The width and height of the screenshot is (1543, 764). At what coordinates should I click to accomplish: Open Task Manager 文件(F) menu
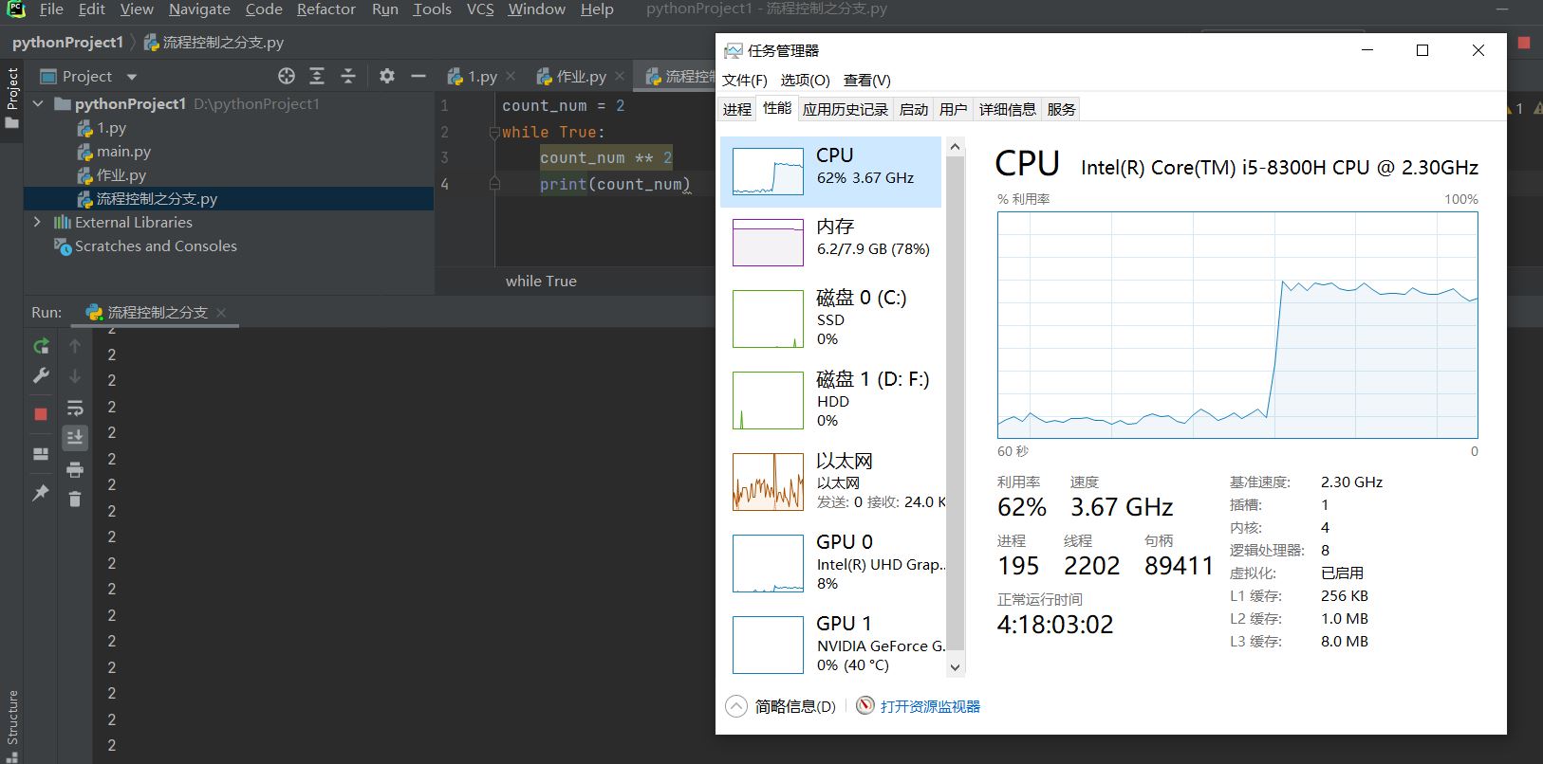[745, 80]
